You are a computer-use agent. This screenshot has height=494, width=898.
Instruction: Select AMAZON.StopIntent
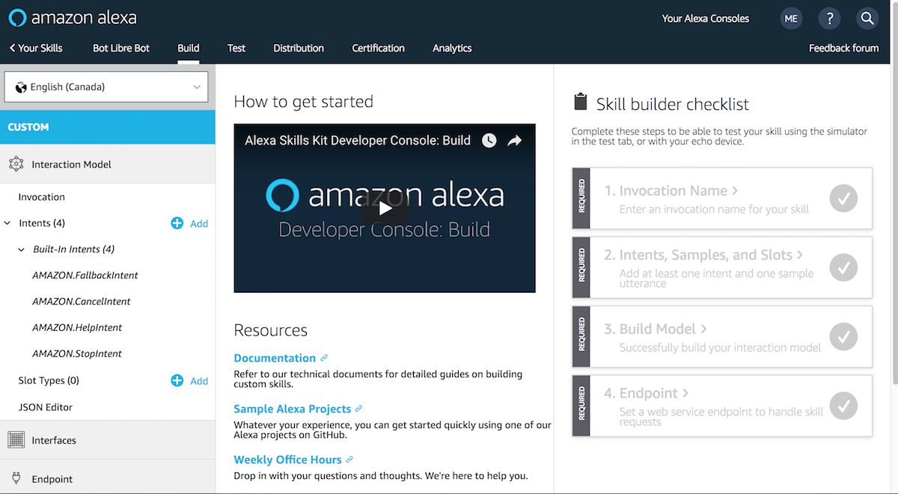(x=77, y=354)
